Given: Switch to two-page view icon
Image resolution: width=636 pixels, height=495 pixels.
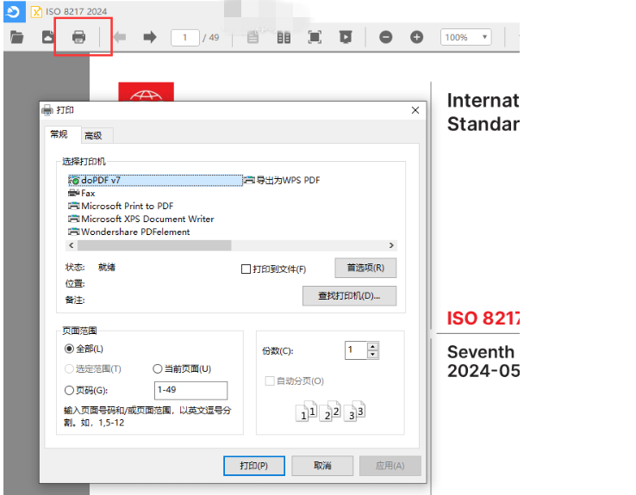Looking at the screenshot, I should (284, 37).
